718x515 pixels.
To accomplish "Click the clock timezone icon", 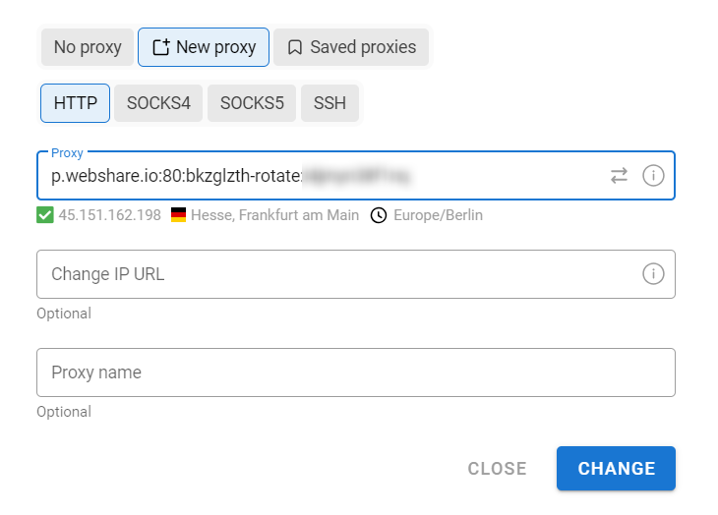I will point(379,215).
